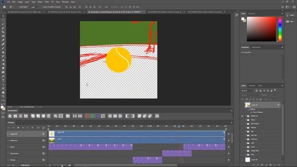Show the bottom white layer in Layers panel
Viewport: 297px width, 167px height.
242,160
